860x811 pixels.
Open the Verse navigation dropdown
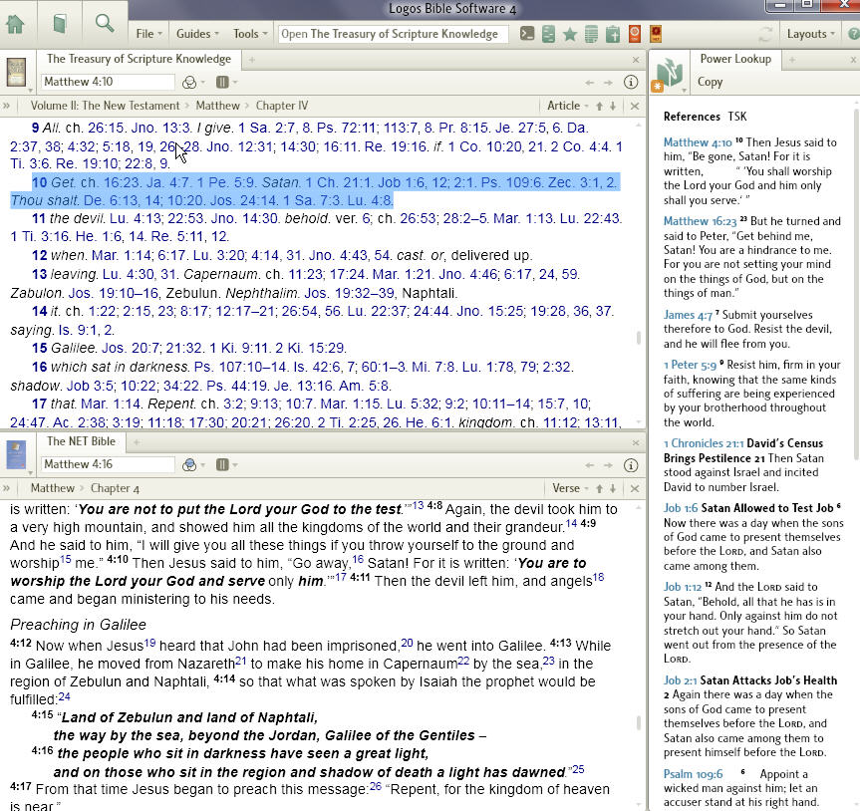(570, 488)
